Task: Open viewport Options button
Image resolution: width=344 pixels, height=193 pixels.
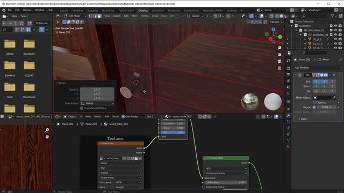Action: coord(276,22)
